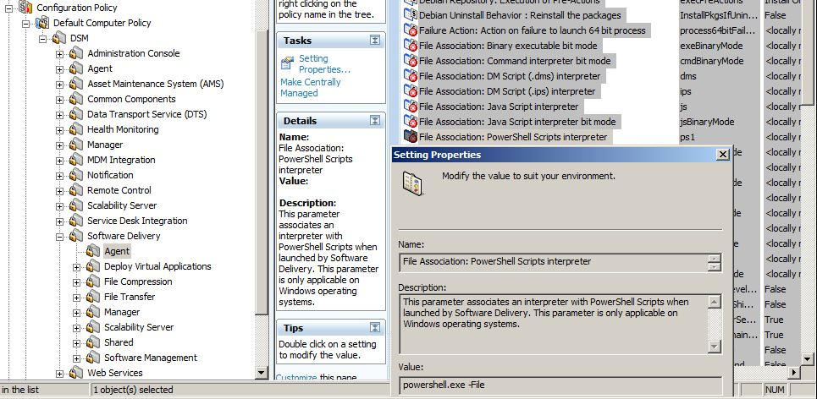The height and width of the screenshot is (399, 817).
Task: Click the Shared folder icon
Action: coord(93,342)
